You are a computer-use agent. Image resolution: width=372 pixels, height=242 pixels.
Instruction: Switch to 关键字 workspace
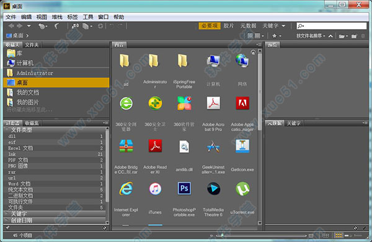[x=270, y=25]
